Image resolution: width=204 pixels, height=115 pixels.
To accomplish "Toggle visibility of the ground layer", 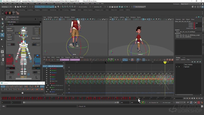I will pyautogui.click(x=176, y=67).
